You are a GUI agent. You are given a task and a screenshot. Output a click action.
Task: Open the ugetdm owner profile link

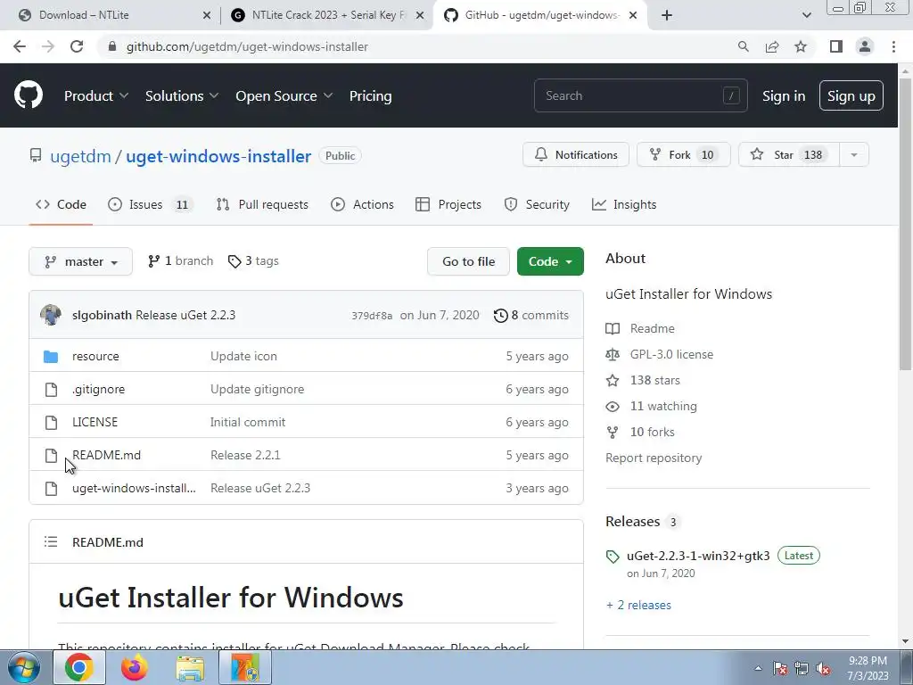(x=80, y=156)
